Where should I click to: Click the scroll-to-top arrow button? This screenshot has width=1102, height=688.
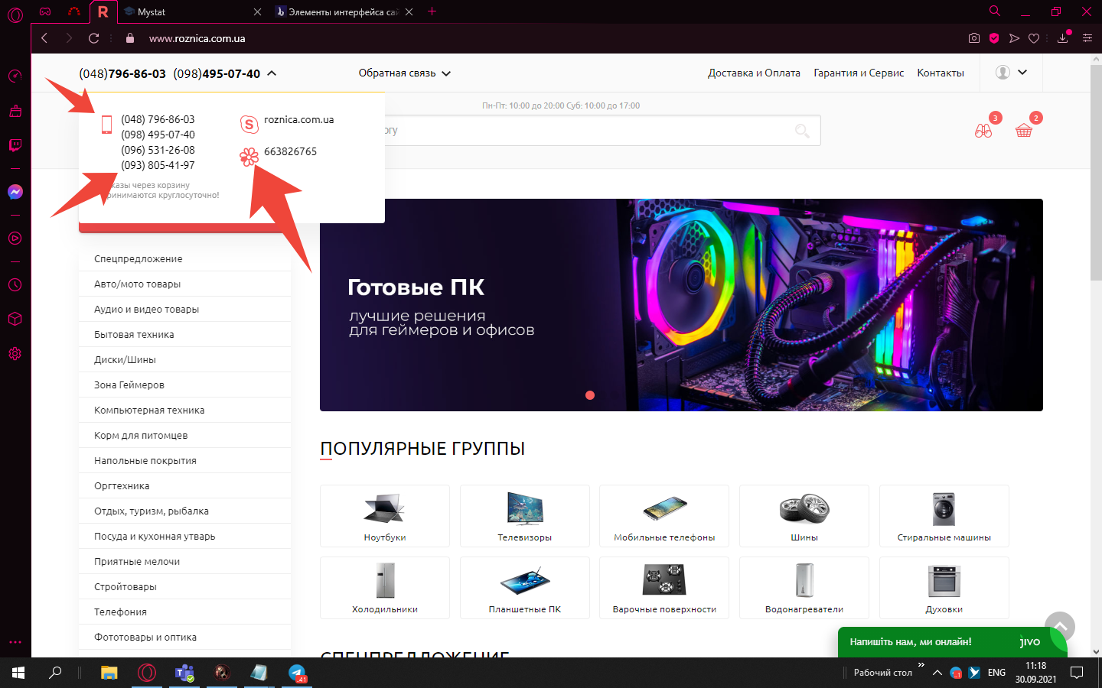tap(1060, 626)
